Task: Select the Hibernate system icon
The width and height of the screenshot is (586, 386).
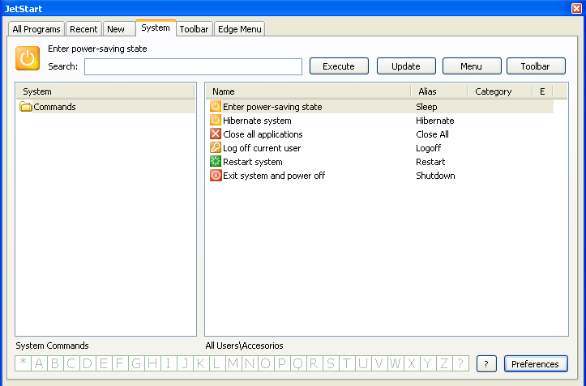Action: [216, 121]
